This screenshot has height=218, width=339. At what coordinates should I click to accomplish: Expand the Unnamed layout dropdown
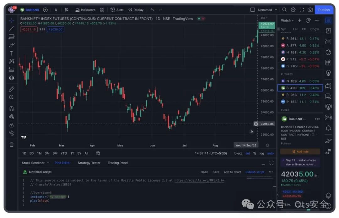(267, 10)
